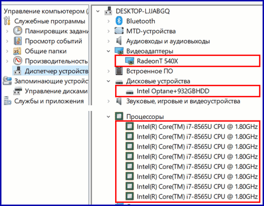The height and width of the screenshot is (206, 264).
Task: Select the Встроенное ПО label
Action: click(149, 71)
